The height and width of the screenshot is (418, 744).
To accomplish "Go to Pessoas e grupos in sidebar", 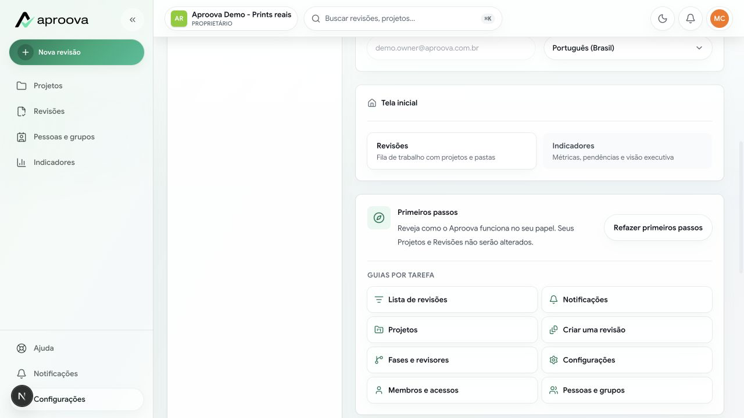I will 77,137.
